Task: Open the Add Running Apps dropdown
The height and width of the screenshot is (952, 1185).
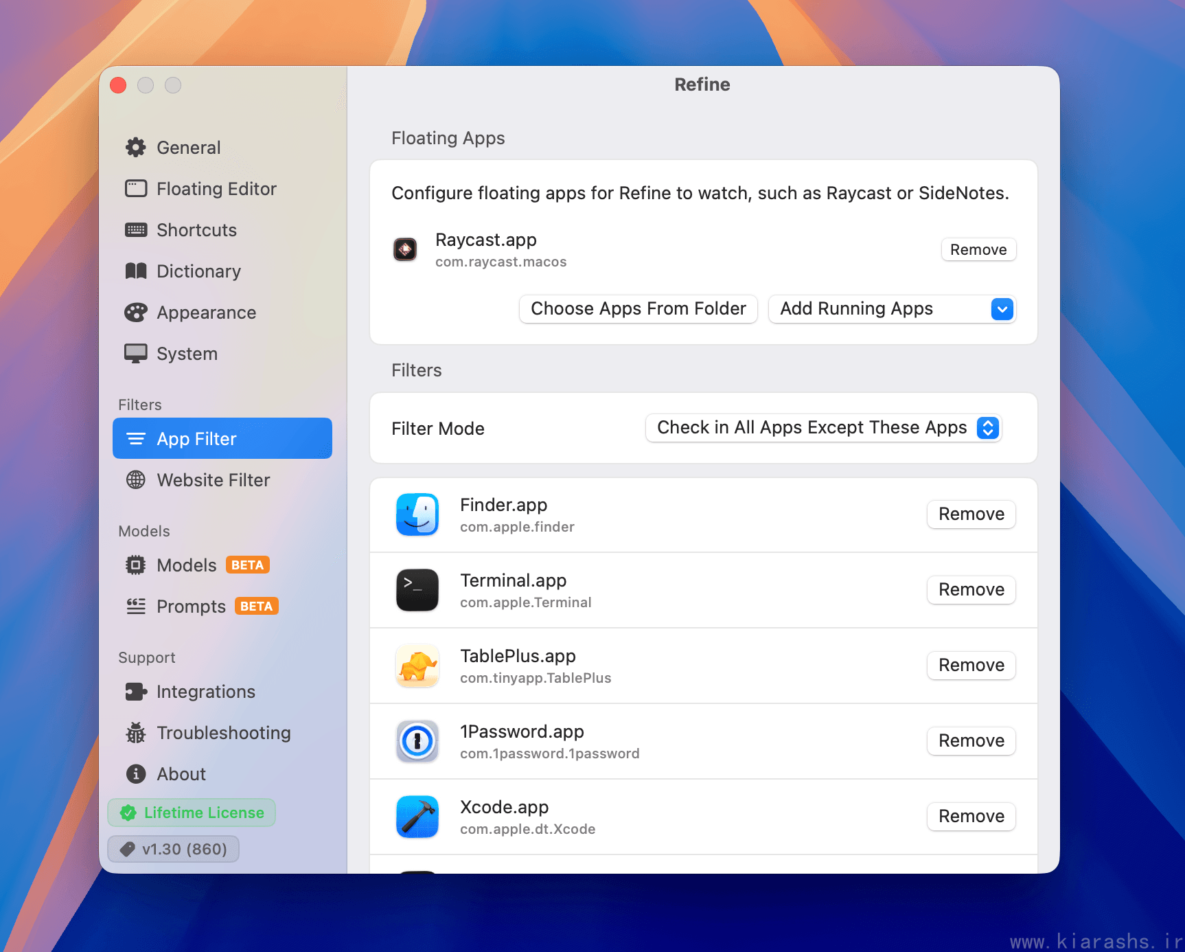Action: 892,309
